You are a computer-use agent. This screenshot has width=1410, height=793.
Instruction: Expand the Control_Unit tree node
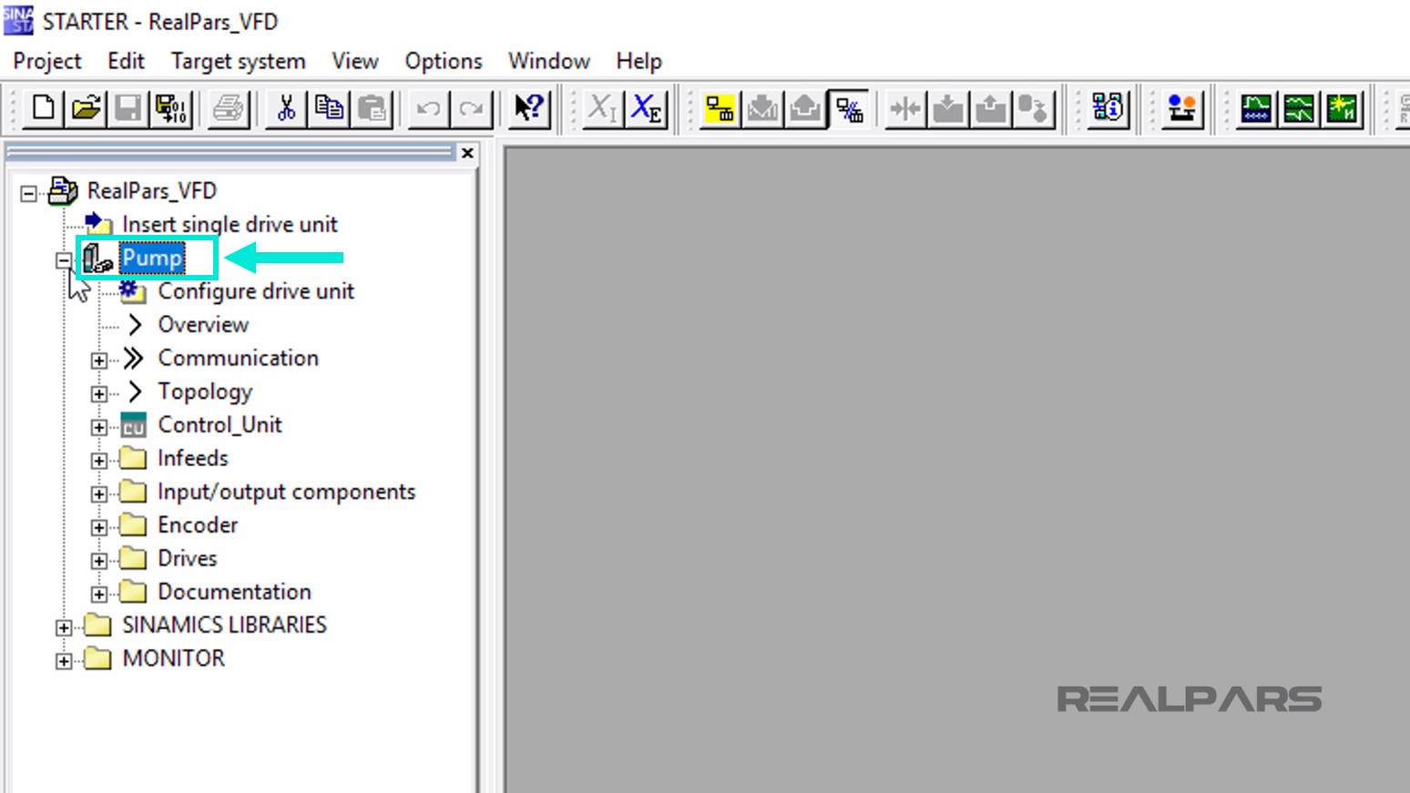[99, 427]
